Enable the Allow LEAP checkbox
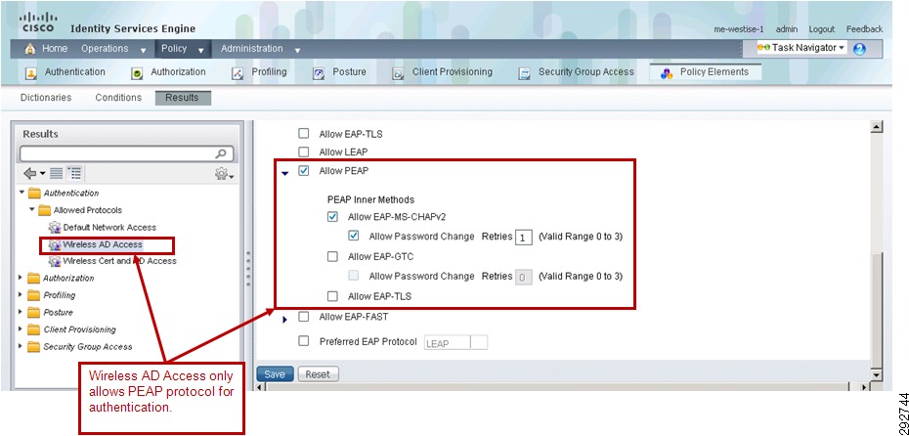Viewport: 909px width, 436px height. click(x=304, y=152)
